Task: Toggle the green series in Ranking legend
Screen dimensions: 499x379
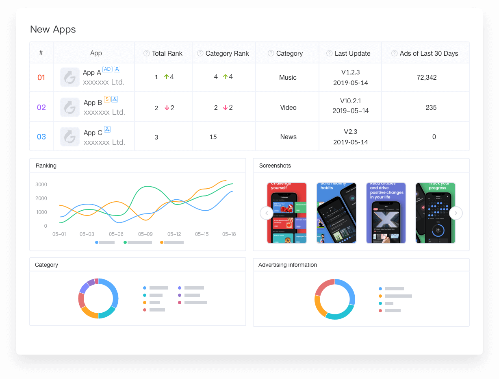Action: [125, 242]
